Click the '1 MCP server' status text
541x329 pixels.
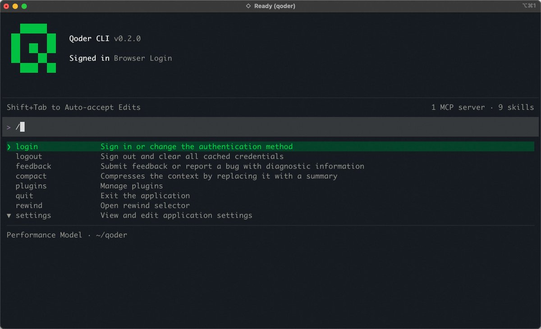458,108
